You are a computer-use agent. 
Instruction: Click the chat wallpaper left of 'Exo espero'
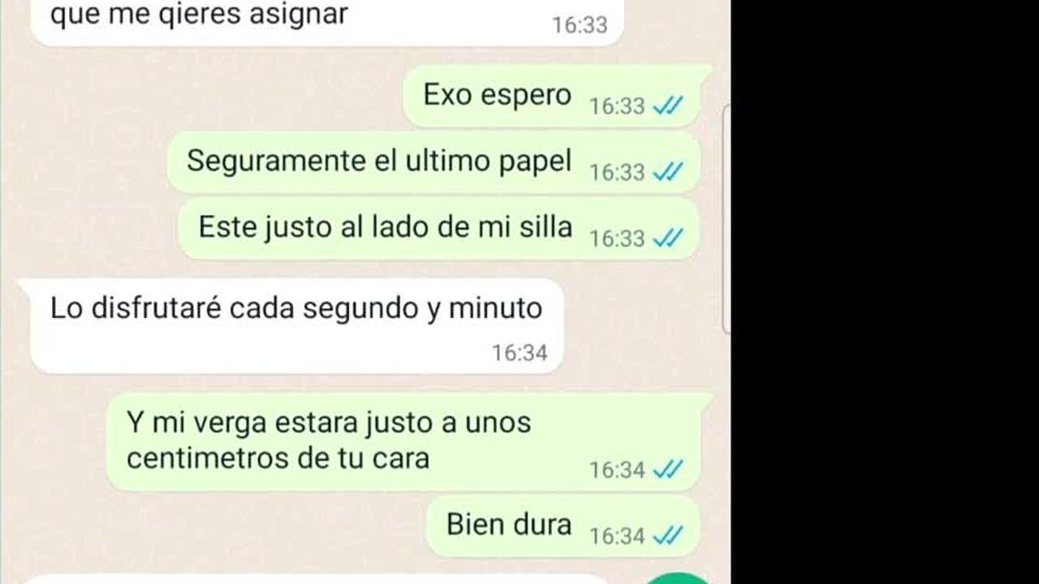coord(203,96)
